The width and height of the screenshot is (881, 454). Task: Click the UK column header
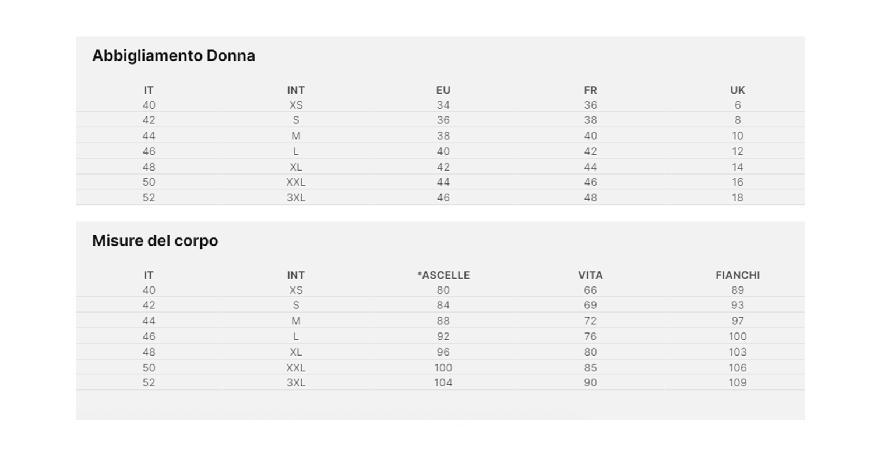coord(737,90)
